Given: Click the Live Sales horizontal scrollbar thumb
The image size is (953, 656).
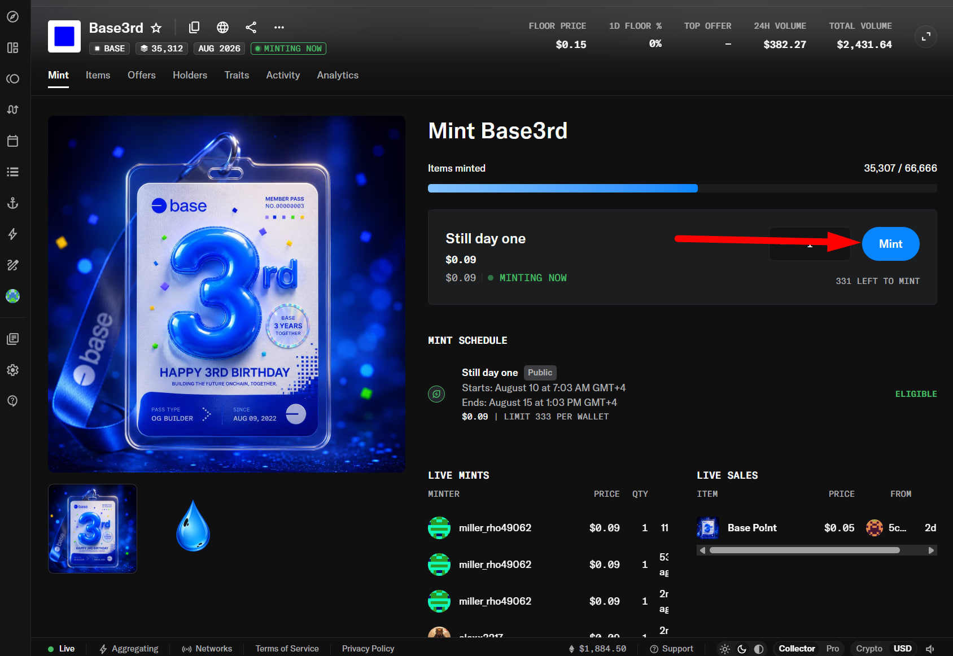Looking at the screenshot, I should tap(805, 550).
